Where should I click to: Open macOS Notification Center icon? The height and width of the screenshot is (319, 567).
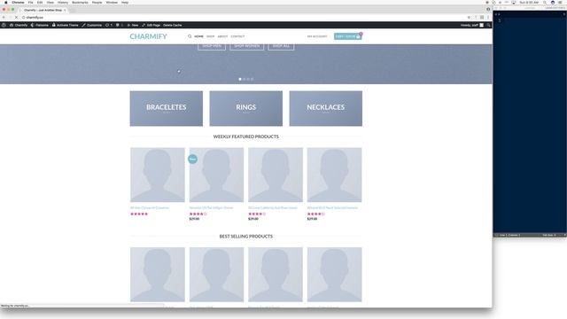coord(560,2)
